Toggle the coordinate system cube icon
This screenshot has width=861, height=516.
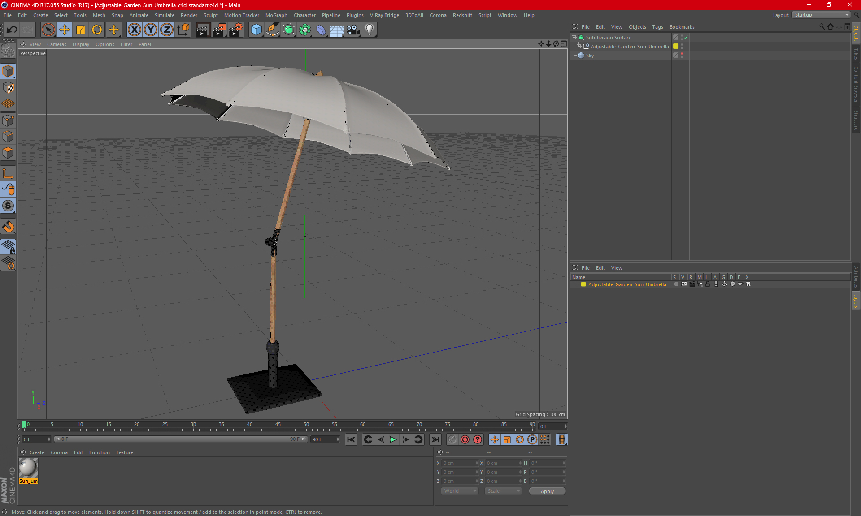click(x=183, y=30)
